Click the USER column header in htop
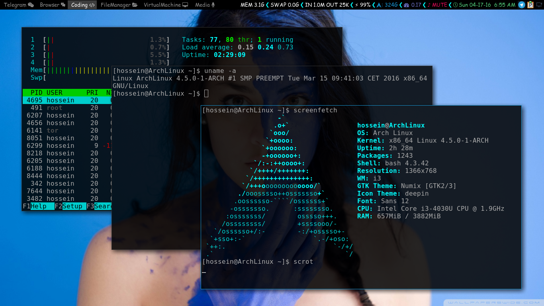 [55, 92]
